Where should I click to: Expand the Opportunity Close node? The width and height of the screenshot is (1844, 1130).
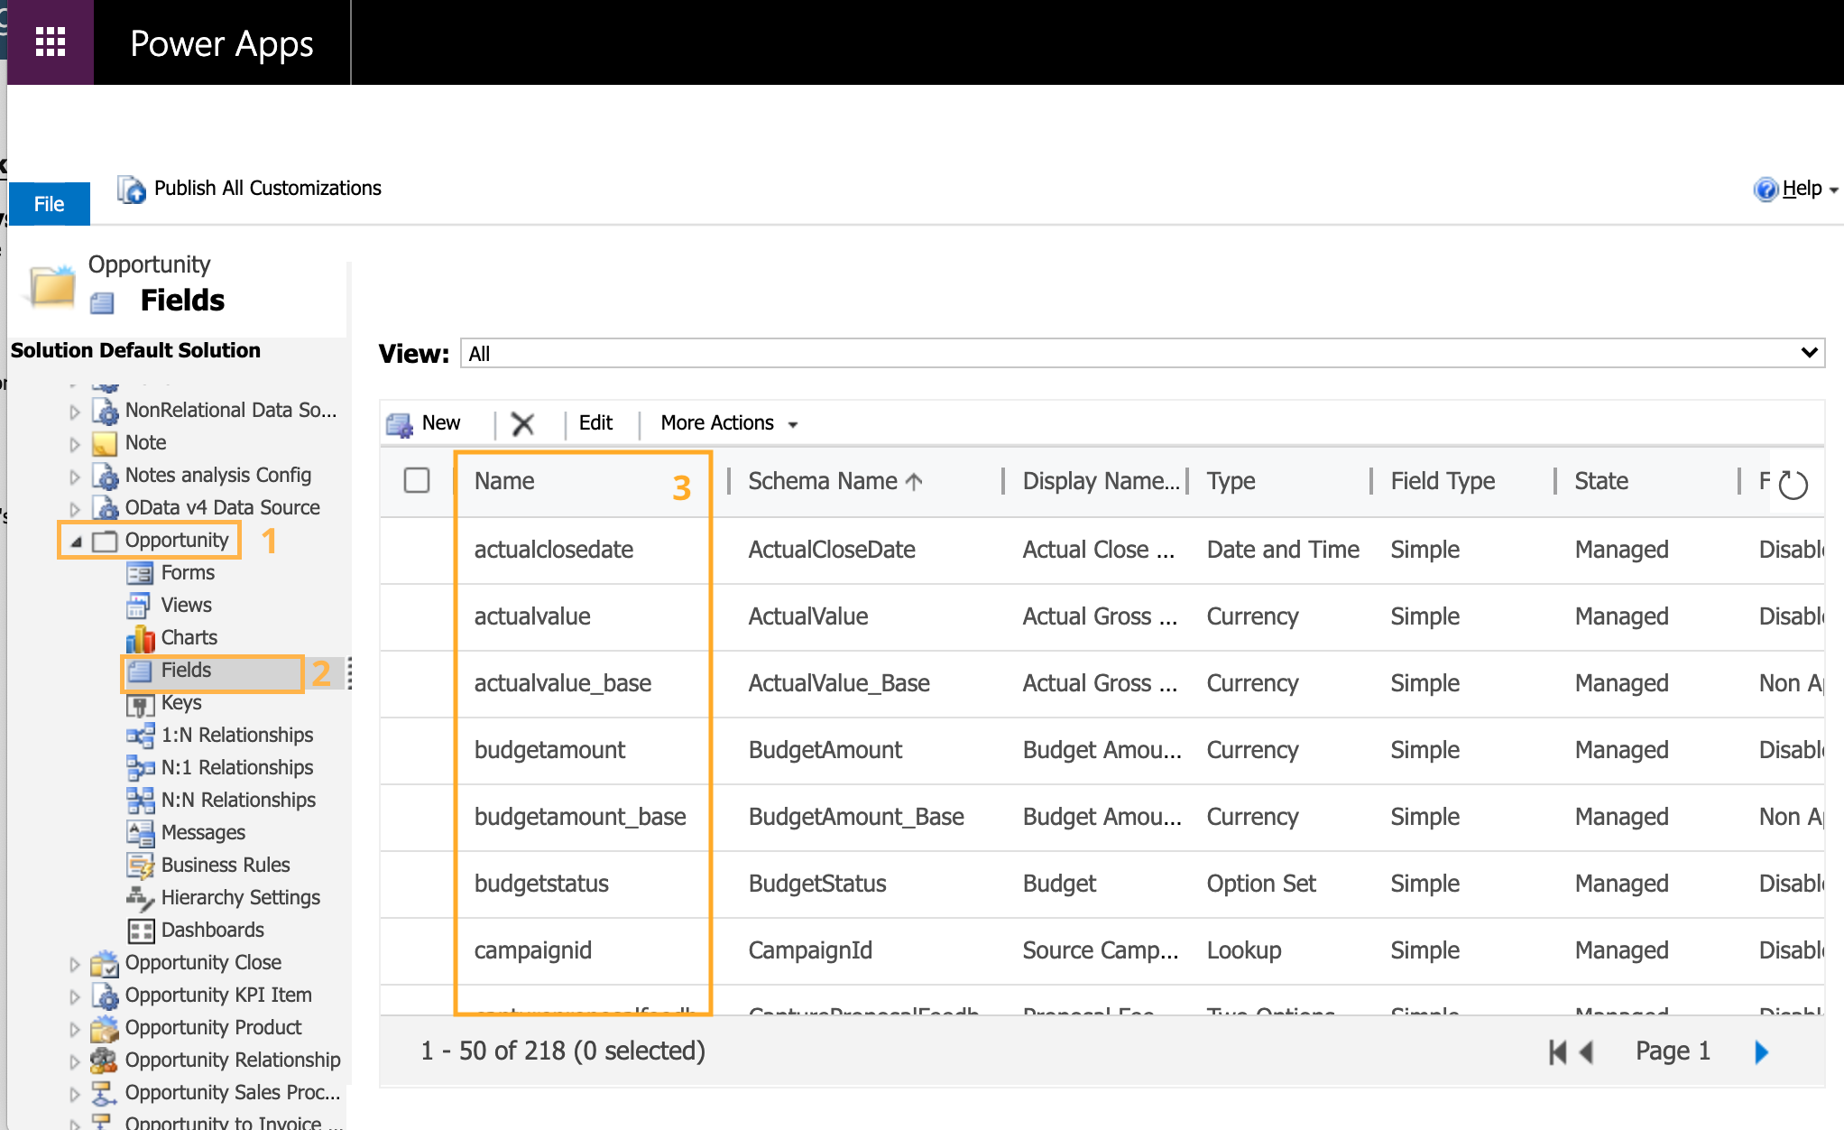[75, 964]
